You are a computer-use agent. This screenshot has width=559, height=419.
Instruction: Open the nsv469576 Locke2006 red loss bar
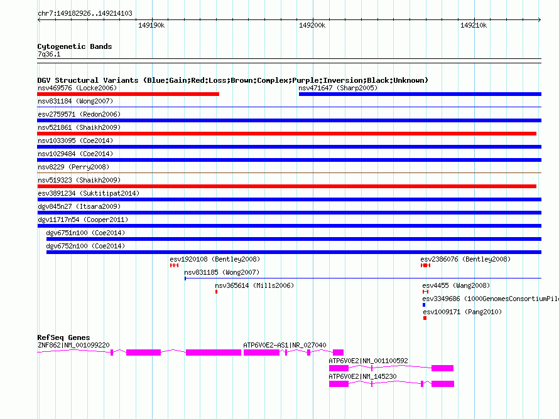click(x=128, y=94)
